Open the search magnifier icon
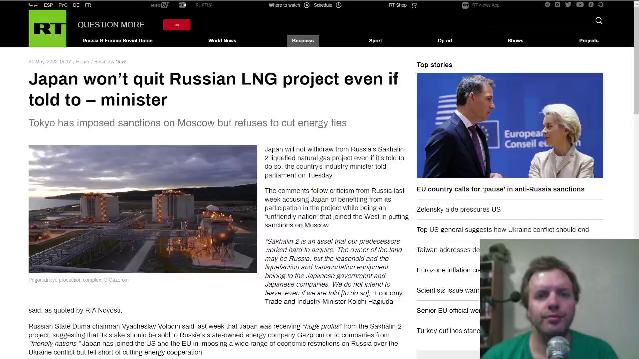This screenshot has height=359, width=639. tap(599, 20)
